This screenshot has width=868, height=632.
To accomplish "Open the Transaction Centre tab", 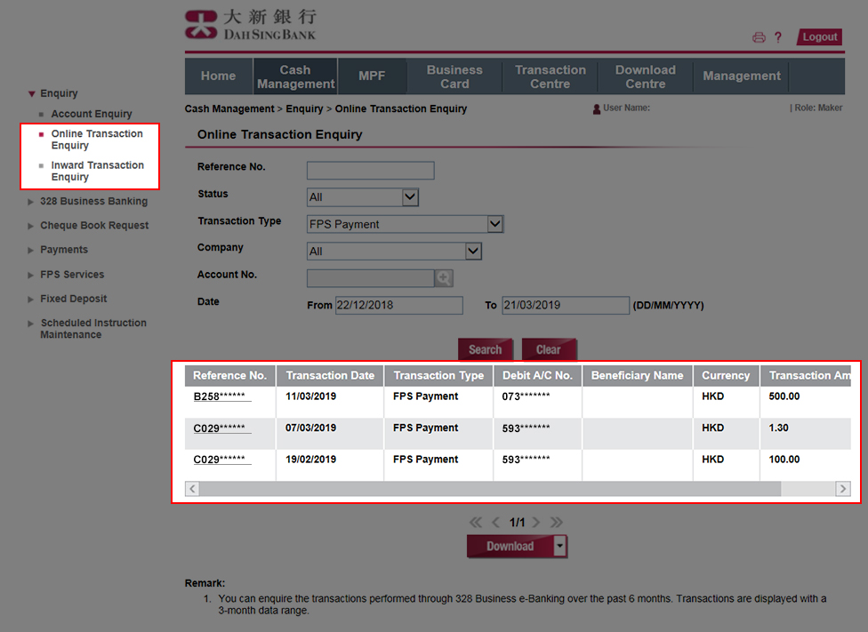I will point(551,76).
